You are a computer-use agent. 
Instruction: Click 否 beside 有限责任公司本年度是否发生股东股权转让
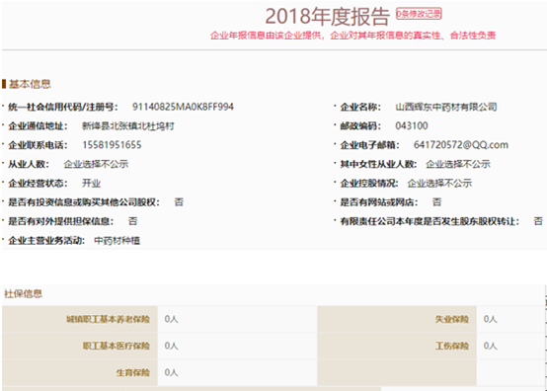pos(538,221)
